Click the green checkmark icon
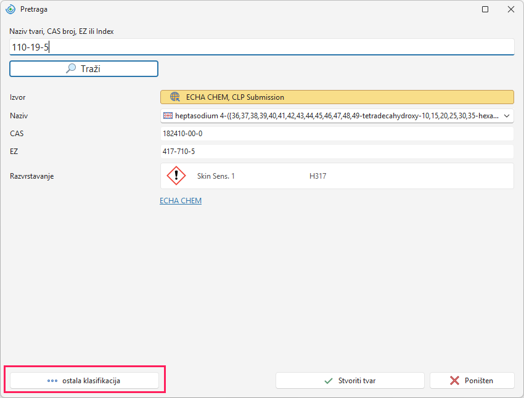This screenshot has height=398, width=524. tap(329, 381)
